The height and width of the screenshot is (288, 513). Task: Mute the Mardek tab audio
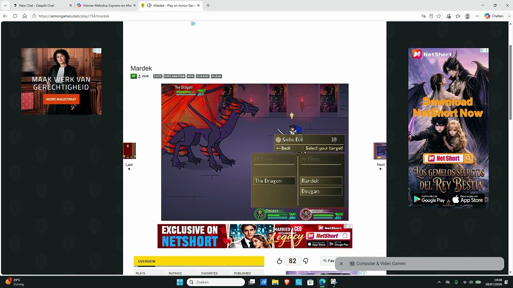click(x=149, y=6)
